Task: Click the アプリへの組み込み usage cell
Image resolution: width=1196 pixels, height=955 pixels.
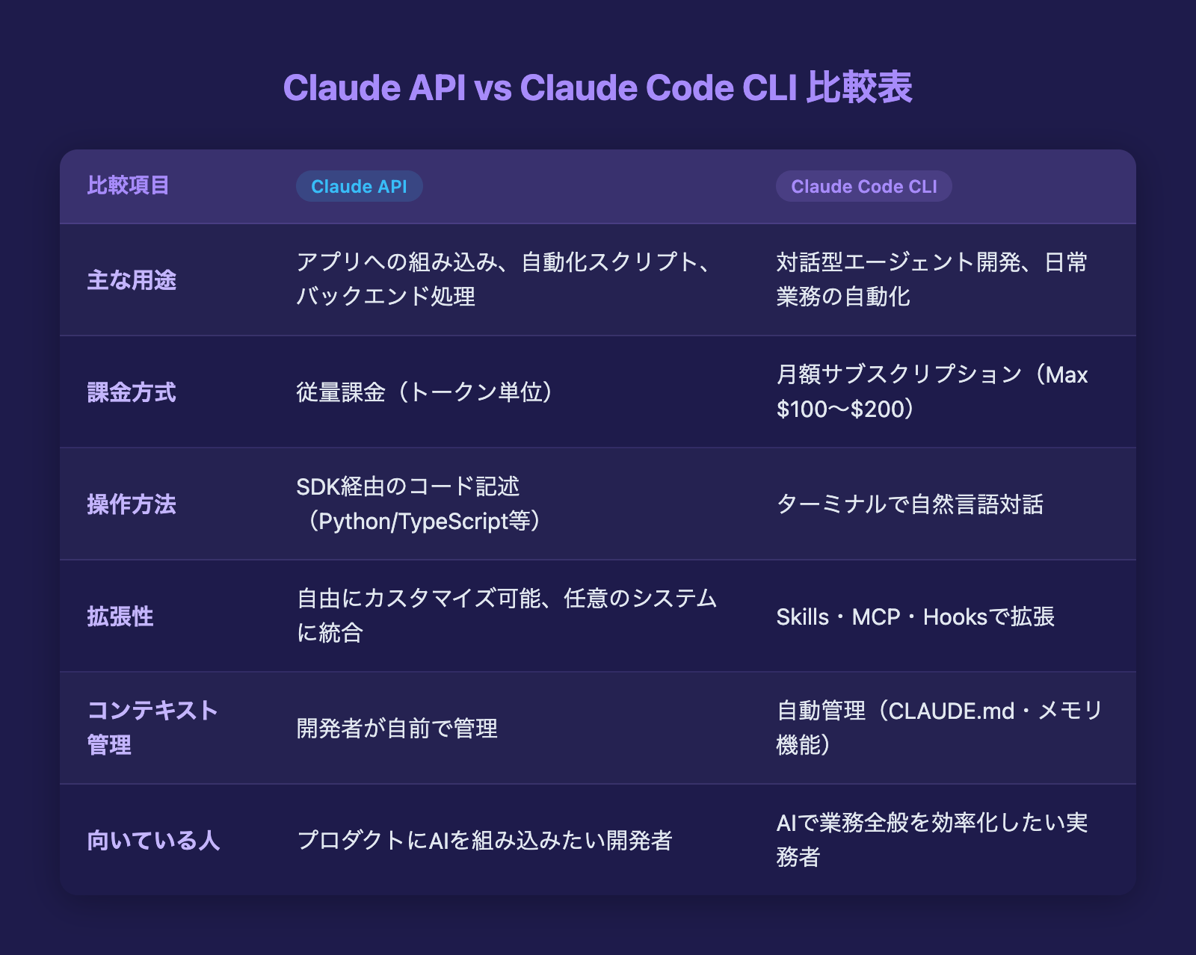Action: (x=508, y=280)
